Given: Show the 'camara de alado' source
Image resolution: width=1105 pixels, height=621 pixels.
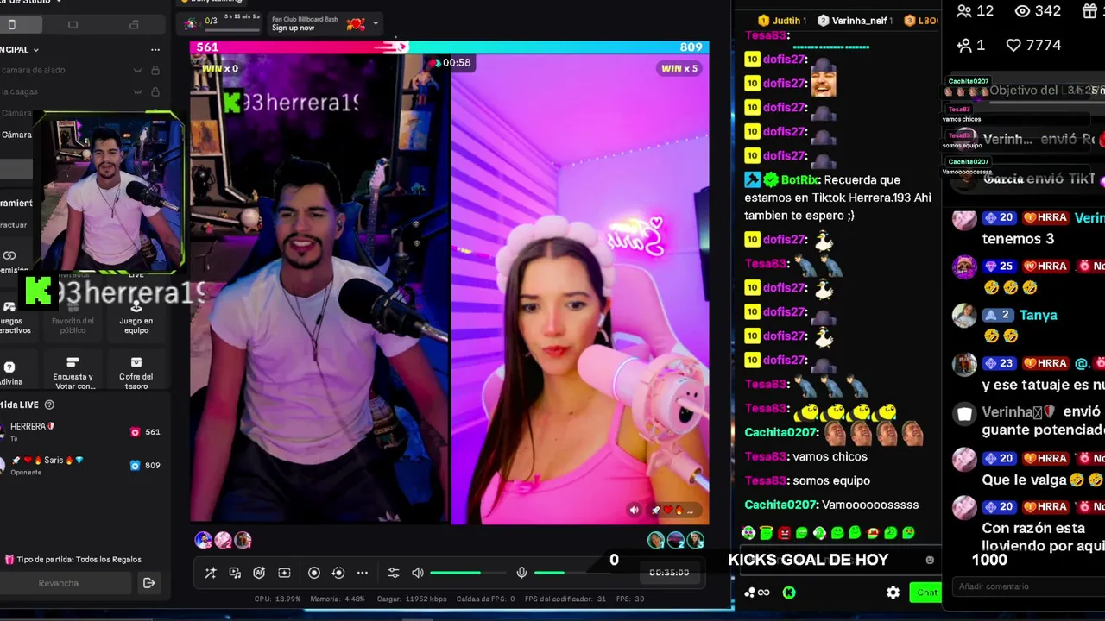Looking at the screenshot, I should pyautogui.click(x=137, y=70).
